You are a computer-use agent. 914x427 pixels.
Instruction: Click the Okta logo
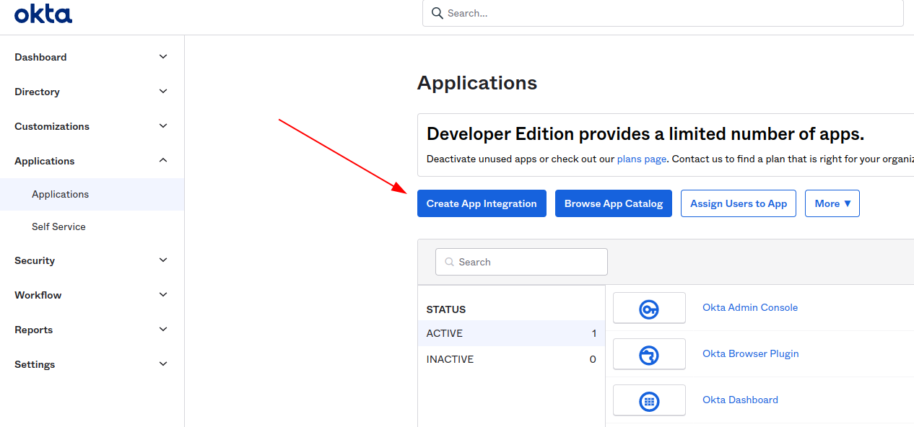point(43,13)
